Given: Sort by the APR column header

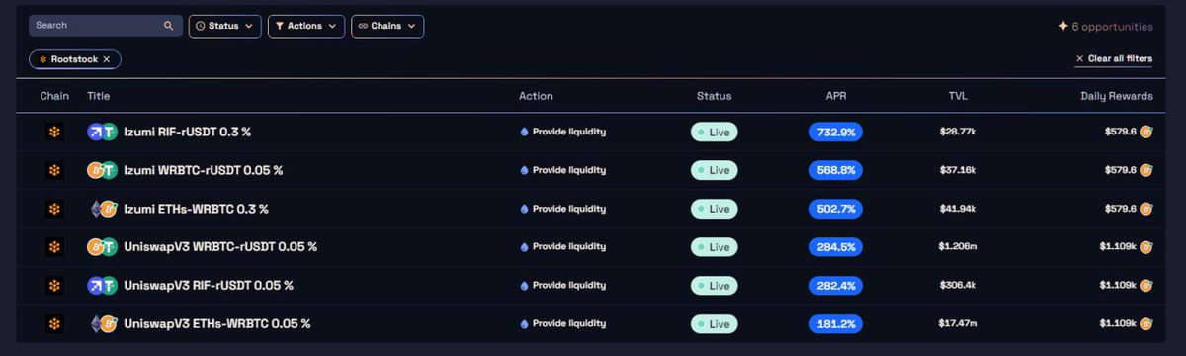Looking at the screenshot, I should coord(836,96).
